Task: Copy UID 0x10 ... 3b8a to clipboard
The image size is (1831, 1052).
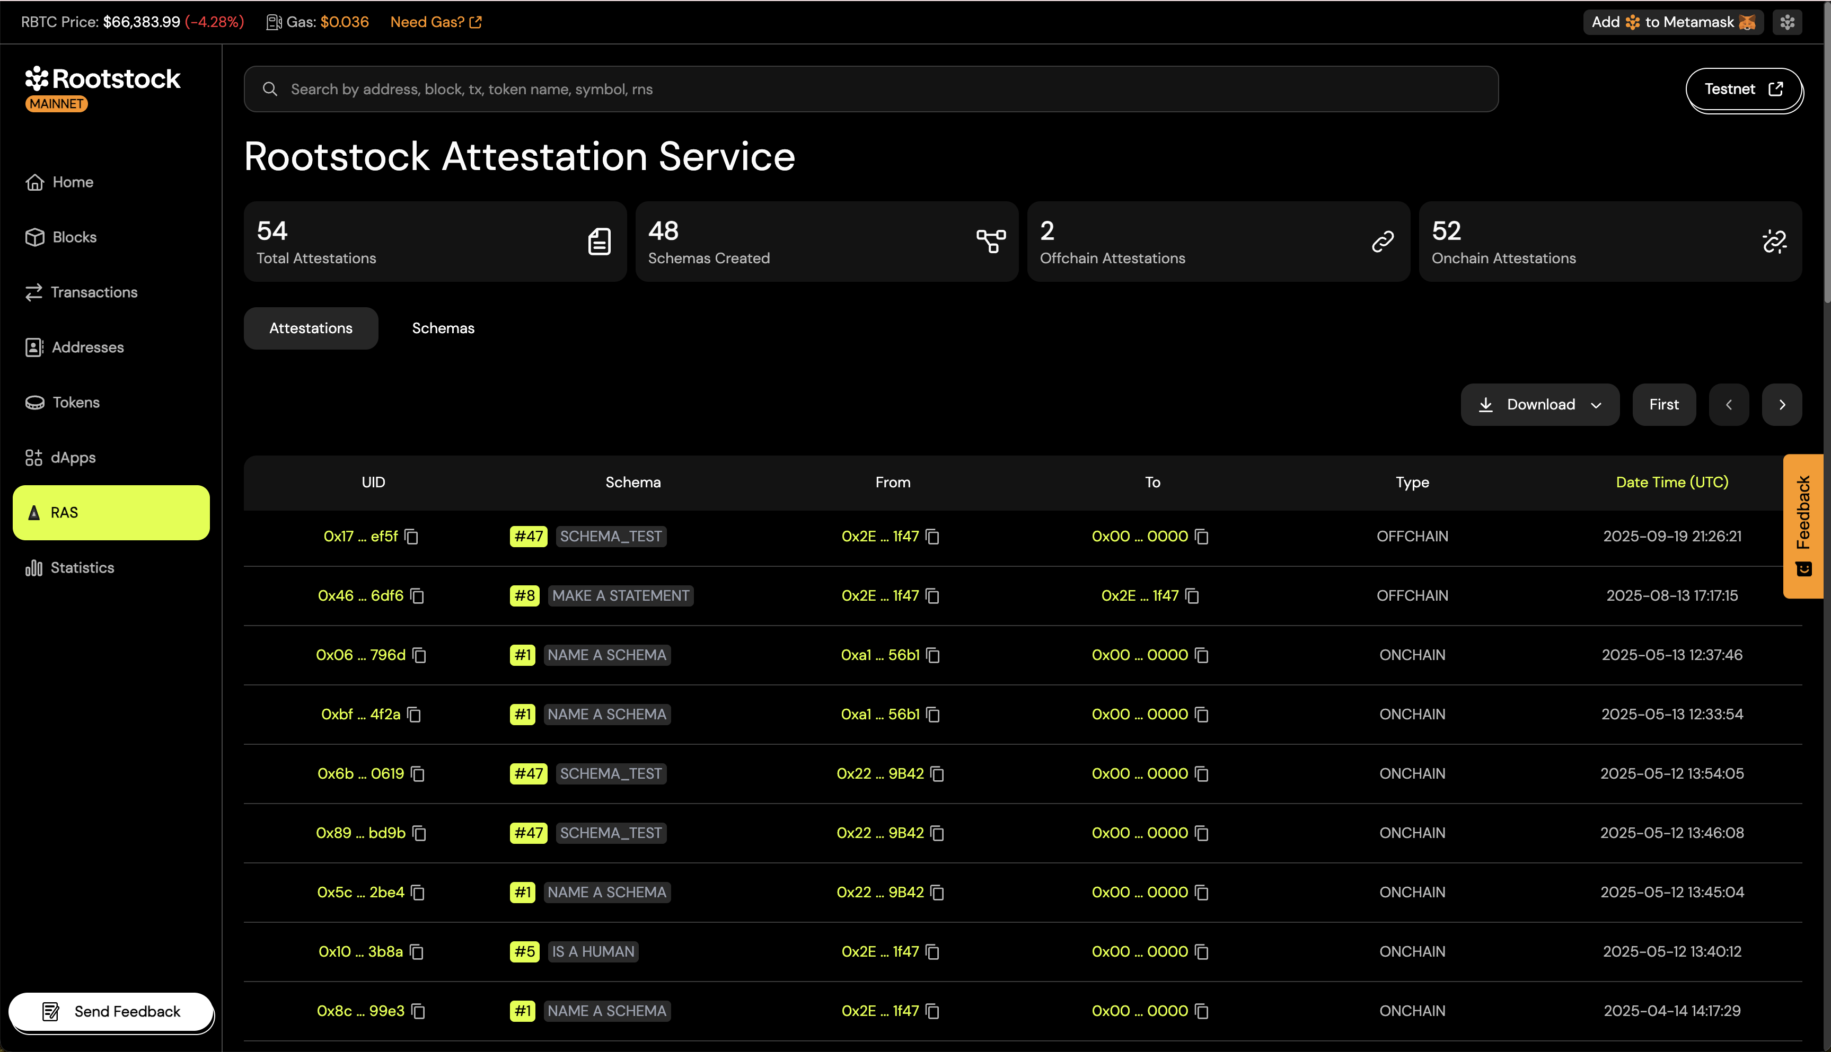Action: coord(416,952)
